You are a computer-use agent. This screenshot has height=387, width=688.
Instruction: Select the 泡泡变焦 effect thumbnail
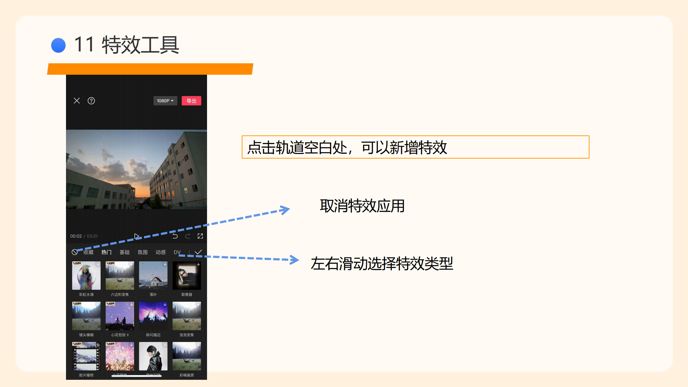tap(187, 316)
